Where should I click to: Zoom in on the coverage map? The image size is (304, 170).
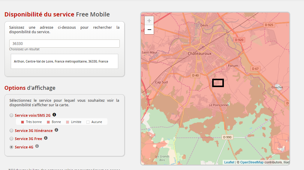[149, 21]
